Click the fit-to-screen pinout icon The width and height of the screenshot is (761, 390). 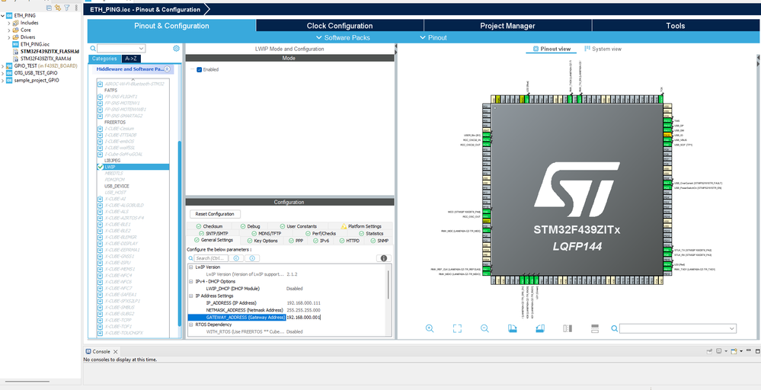click(457, 328)
